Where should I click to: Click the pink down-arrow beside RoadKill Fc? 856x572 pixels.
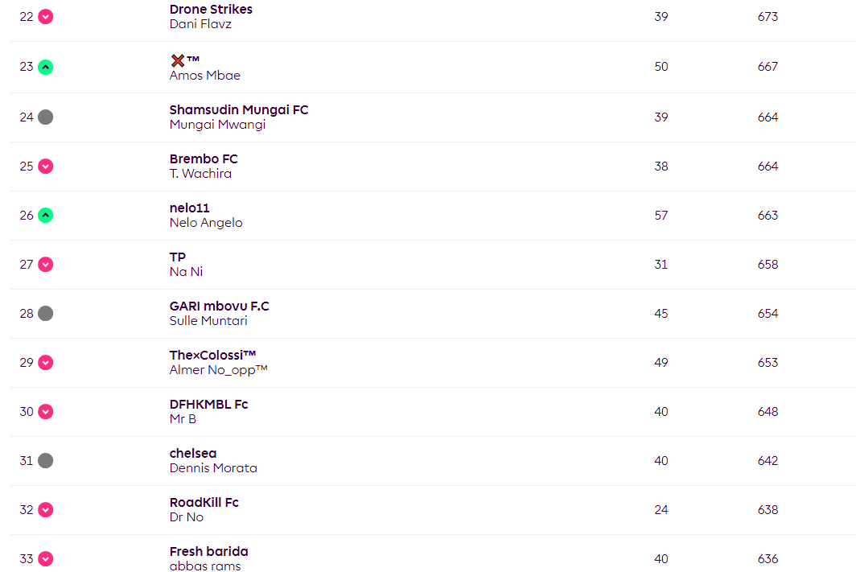click(46, 510)
